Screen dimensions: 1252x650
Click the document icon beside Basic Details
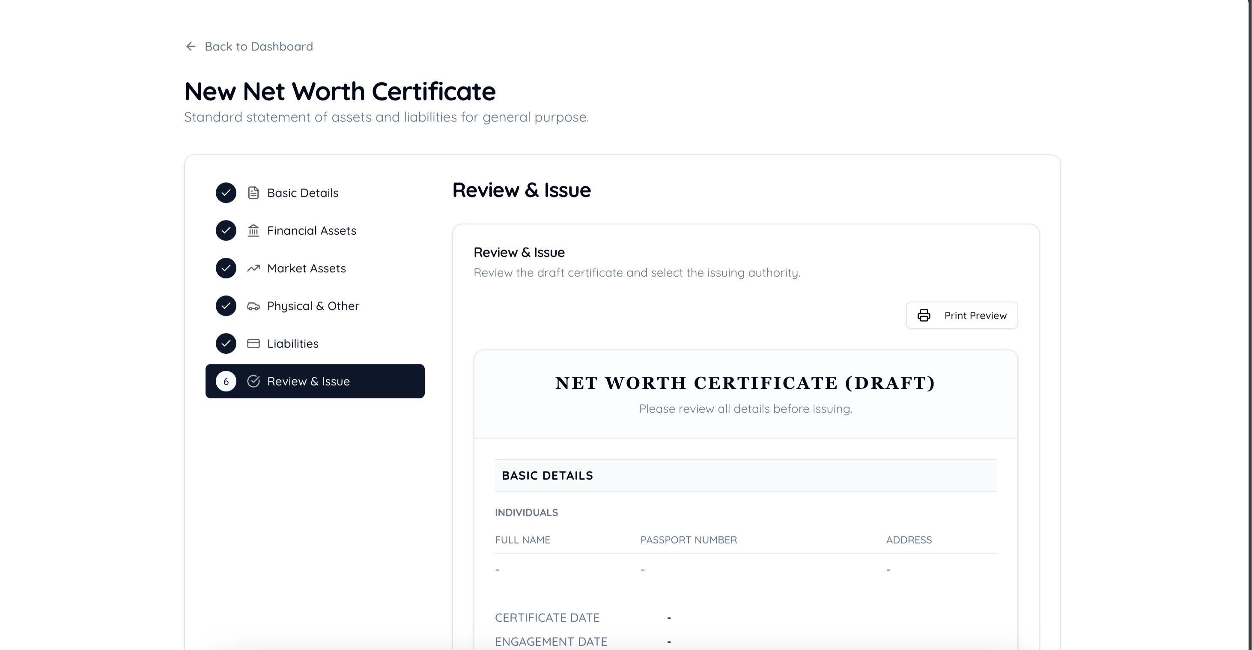point(254,193)
